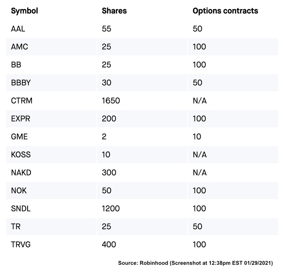This screenshot has height=276, width=283.
Task: Click the EXPR ticker symbol
Action: click(x=21, y=119)
